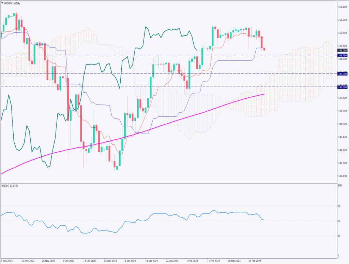Collapse the USDJPY.m,Daily chart header triangle

[x=2, y=3]
